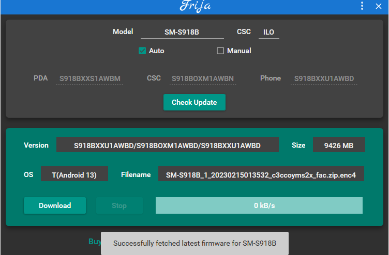The image size is (389, 255).
Task: Dismiss the successfully fetched firmware notification
Action: [194, 243]
